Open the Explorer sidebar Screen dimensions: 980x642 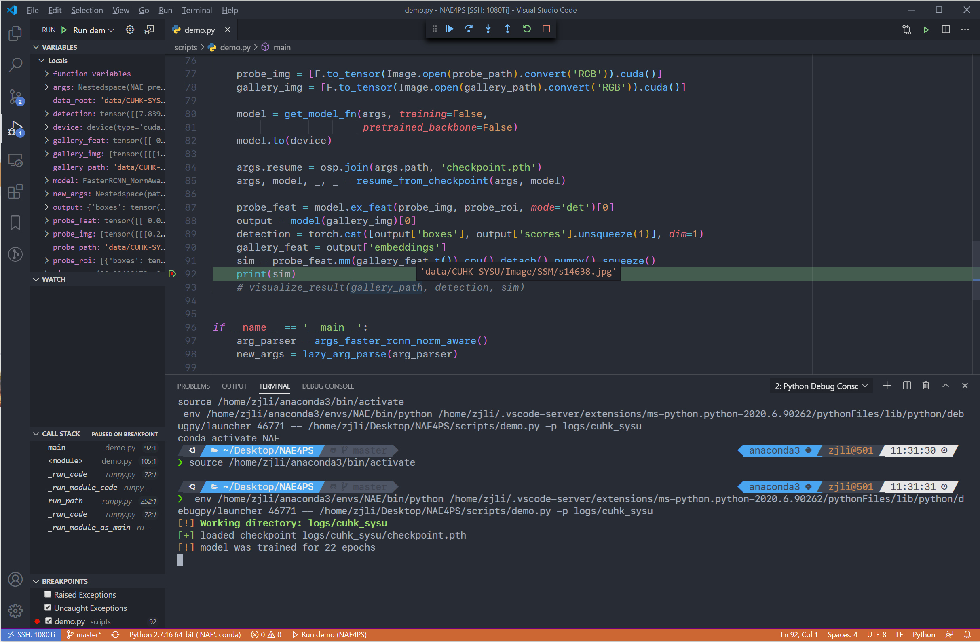15,34
